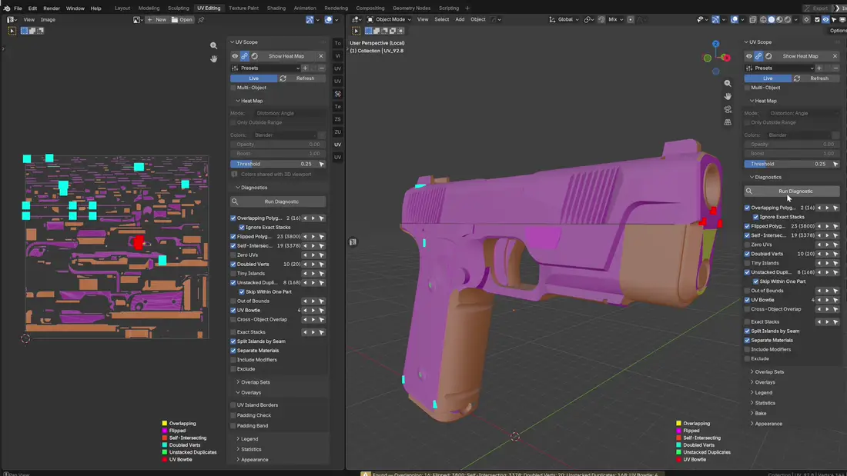Click the Open image button
Screen dimensions: 847x476
[x=182, y=19]
